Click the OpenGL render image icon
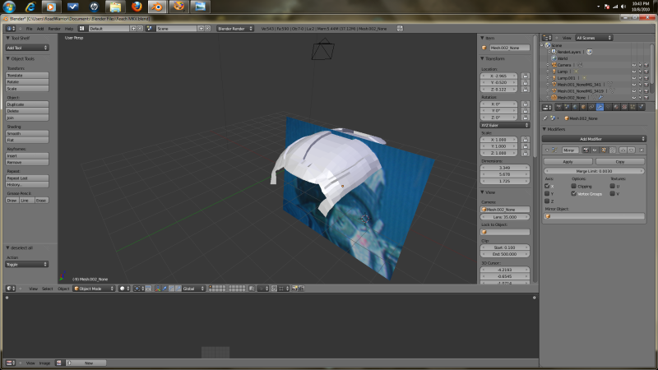This screenshot has height=370, width=658. coord(294,289)
